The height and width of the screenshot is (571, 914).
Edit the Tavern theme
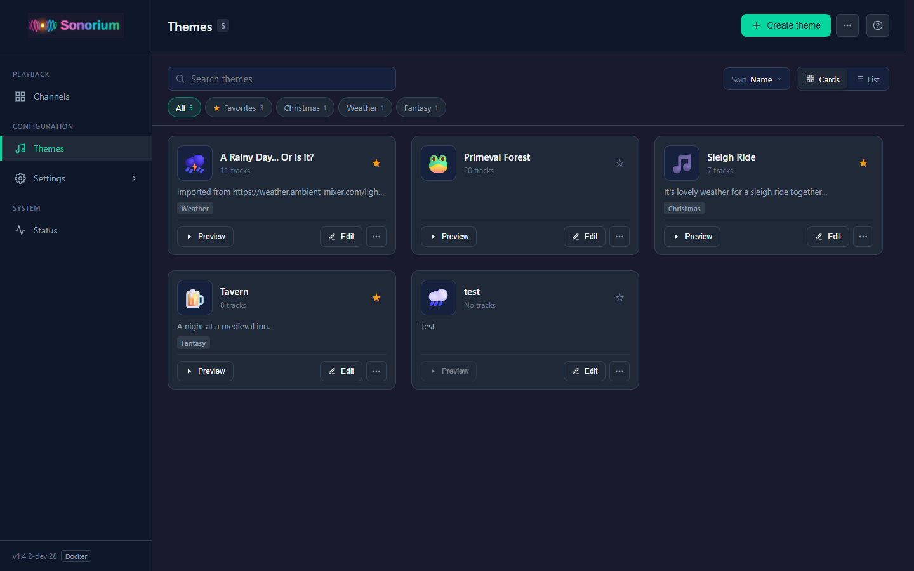(x=341, y=371)
